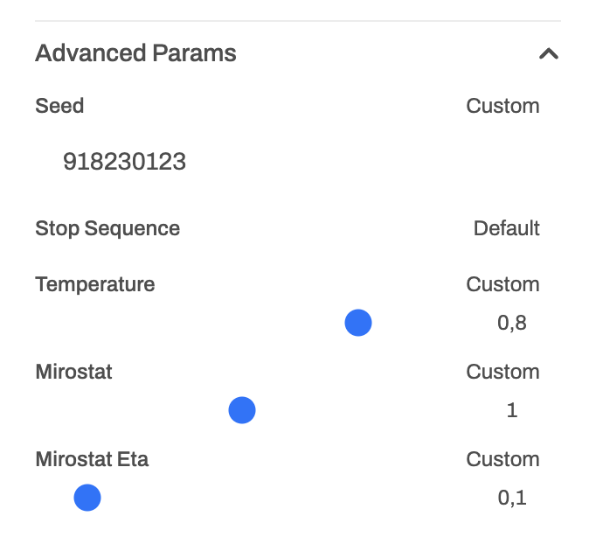Click the Mirostat Eta value 0,1 field
The image size is (596, 537).
pos(512,499)
